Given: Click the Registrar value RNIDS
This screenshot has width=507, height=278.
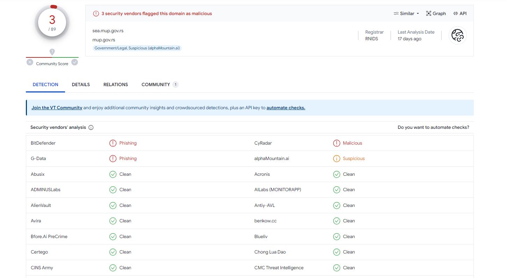Looking at the screenshot, I should (372, 39).
